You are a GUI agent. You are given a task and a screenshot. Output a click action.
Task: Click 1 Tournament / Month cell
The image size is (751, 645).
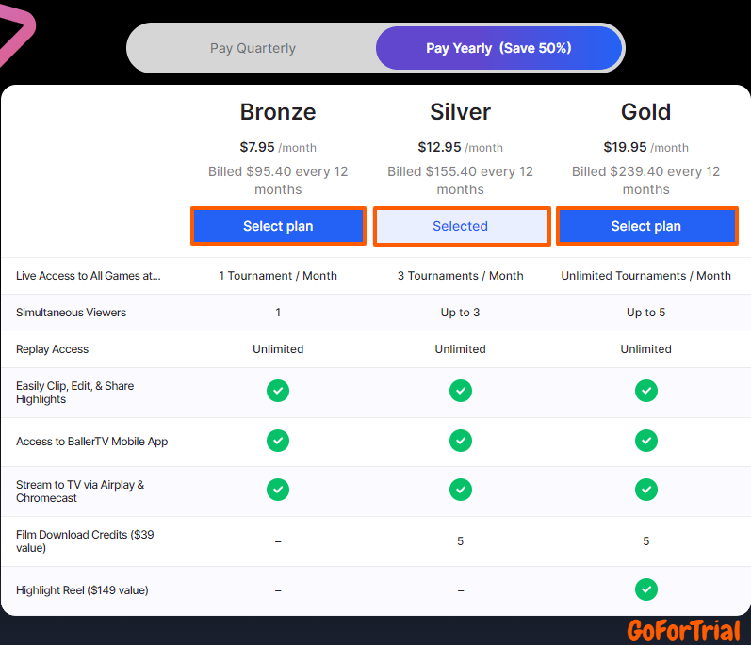click(278, 276)
